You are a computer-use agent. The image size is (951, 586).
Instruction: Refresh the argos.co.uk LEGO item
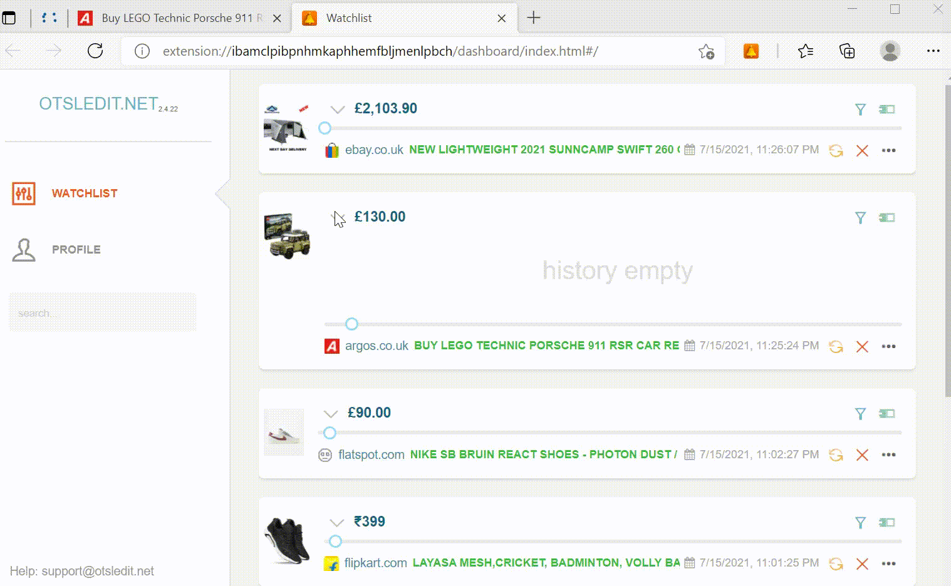[x=836, y=346]
